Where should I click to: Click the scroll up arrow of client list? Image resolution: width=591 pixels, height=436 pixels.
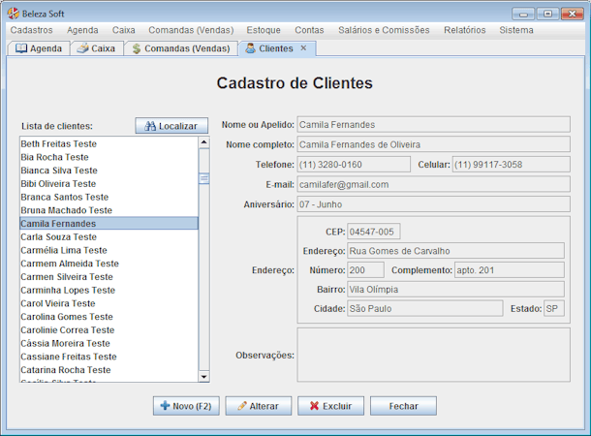[203, 142]
